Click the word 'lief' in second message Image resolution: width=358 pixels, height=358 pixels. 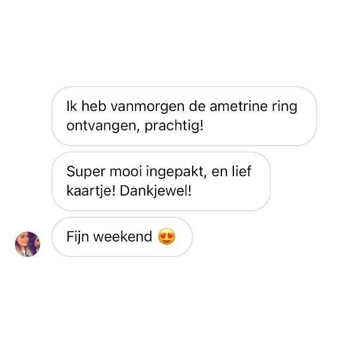pos(242,171)
